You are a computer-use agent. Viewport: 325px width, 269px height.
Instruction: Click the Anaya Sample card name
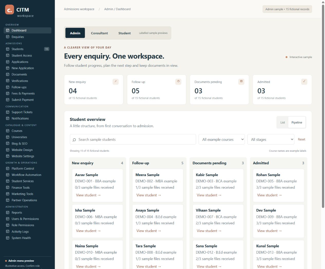tap(147, 210)
